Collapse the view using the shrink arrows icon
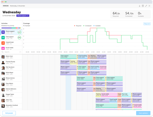The image size is (153, 117). point(146,6)
